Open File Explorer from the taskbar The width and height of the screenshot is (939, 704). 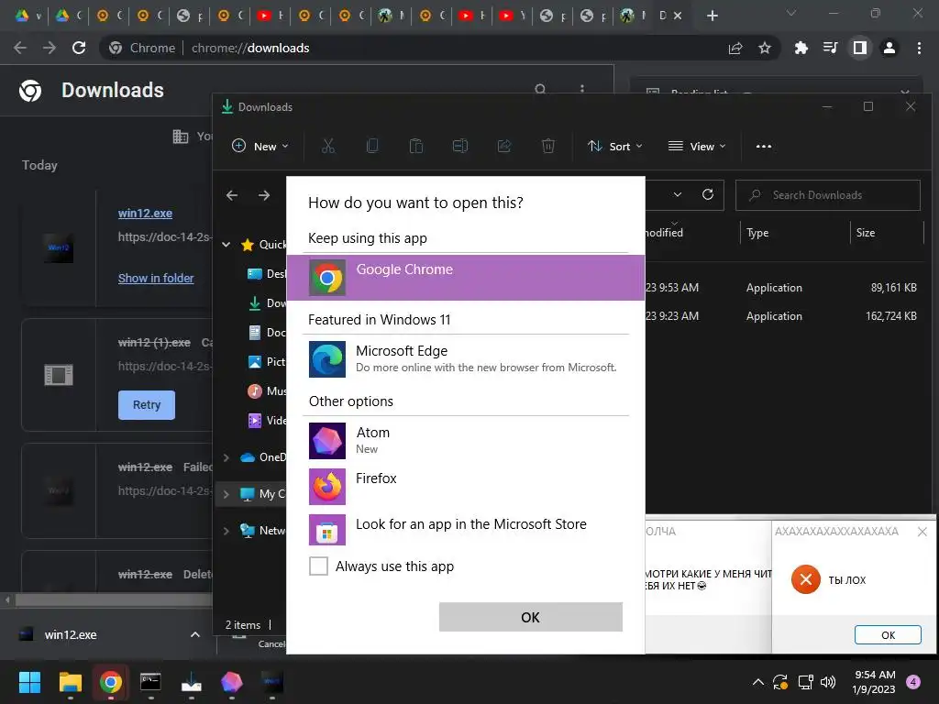(x=70, y=682)
